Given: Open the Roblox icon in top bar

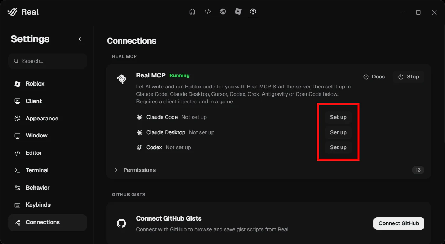Looking at the screenshot, I should pyautogui.click(x=238, y=11).
